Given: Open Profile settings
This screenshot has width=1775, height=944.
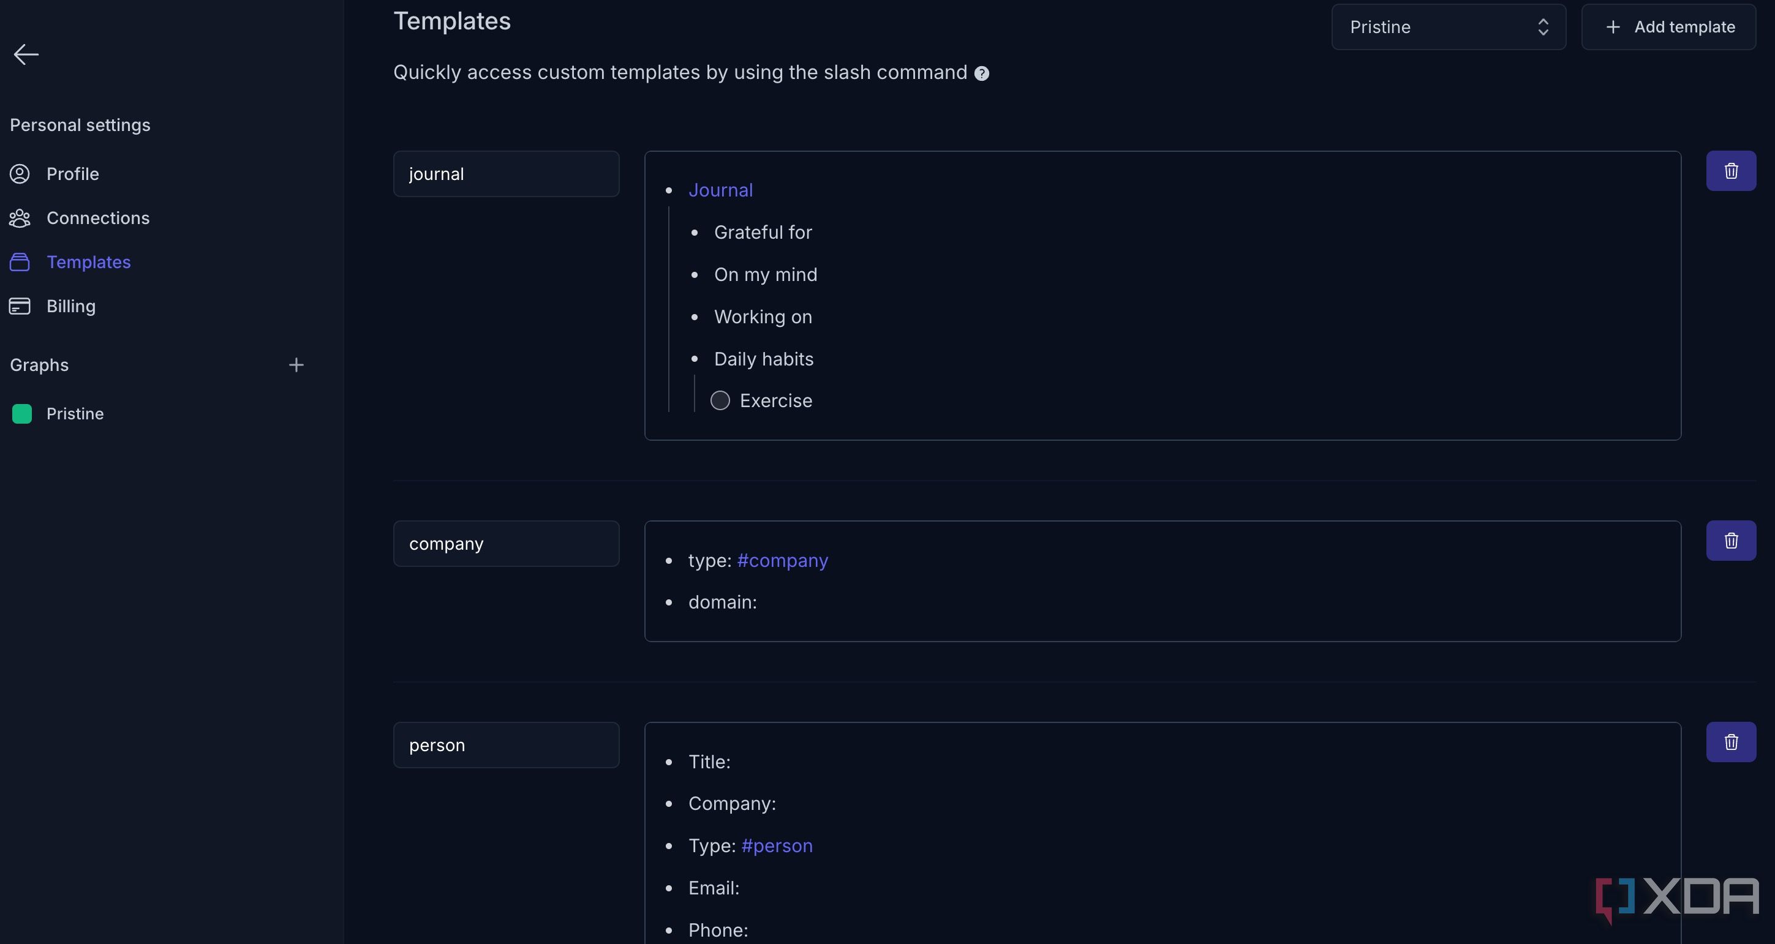Looking at the screenshot, I should point(72,174).
